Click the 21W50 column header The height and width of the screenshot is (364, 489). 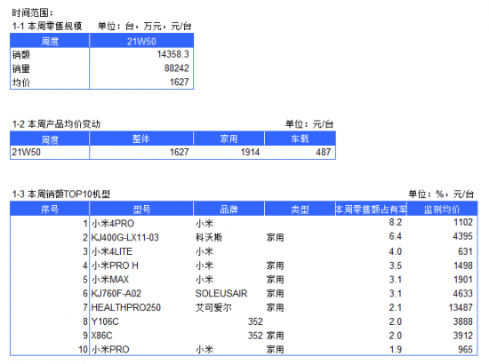point(141,42)
